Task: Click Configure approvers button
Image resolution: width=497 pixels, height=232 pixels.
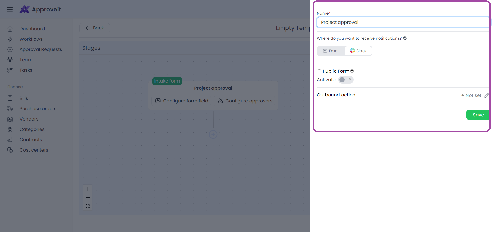Action: (x=245, y=101)
